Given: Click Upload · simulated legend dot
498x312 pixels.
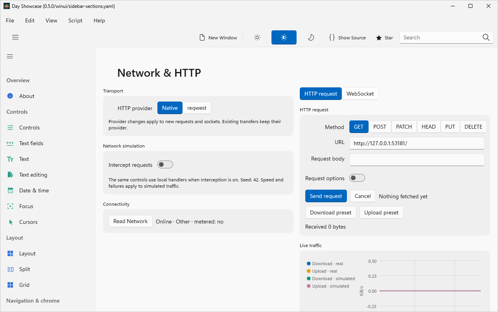Looking at the screenshot, I should [x=309, y=286].
